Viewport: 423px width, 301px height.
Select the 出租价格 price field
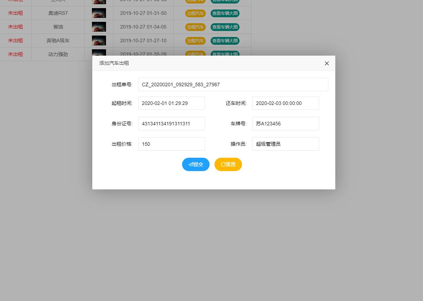pos(172,144)
